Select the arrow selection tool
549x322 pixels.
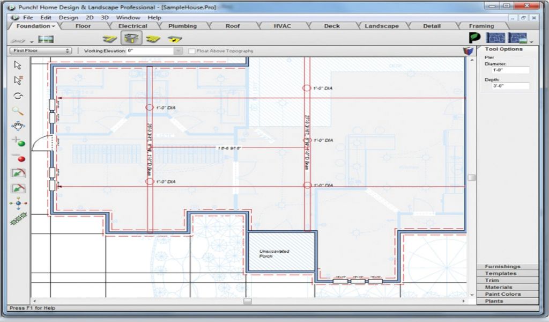[18, 65]
